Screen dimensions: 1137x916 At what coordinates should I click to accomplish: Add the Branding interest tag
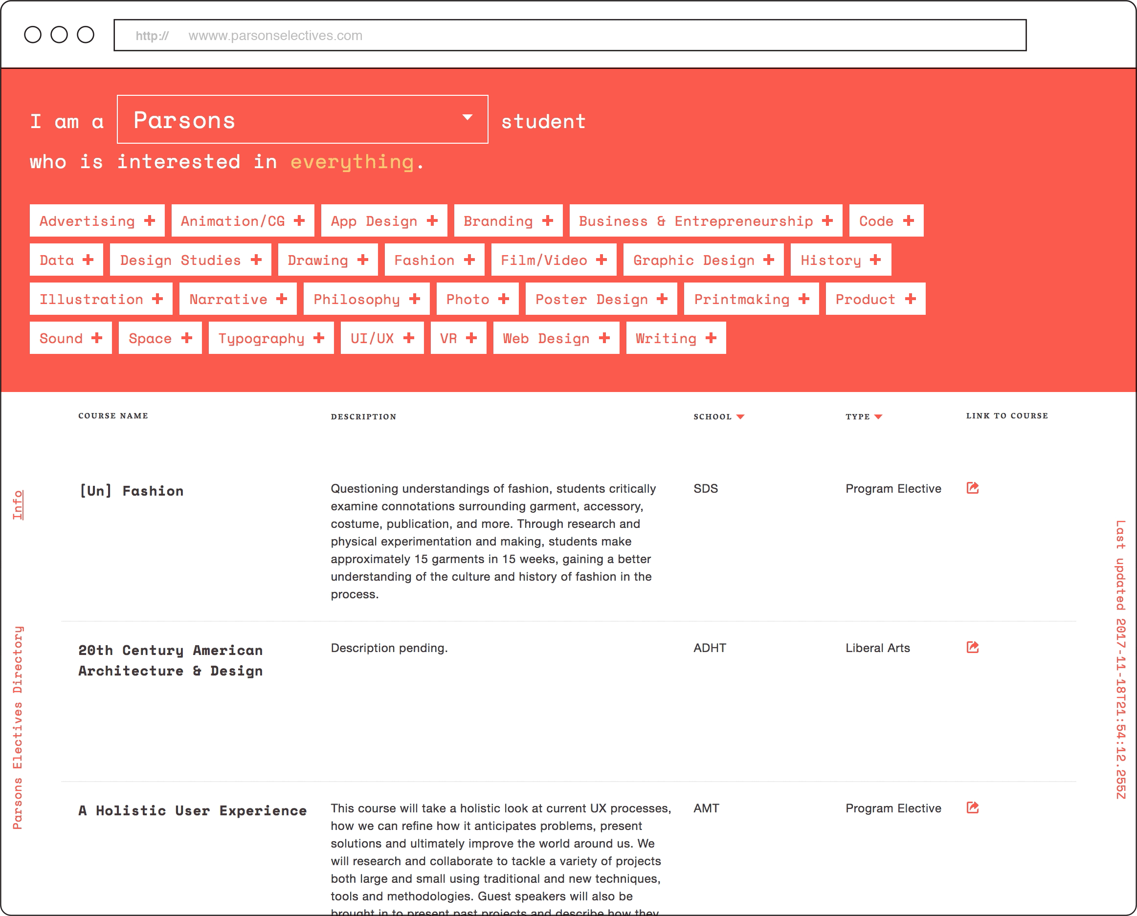point(508,220)
